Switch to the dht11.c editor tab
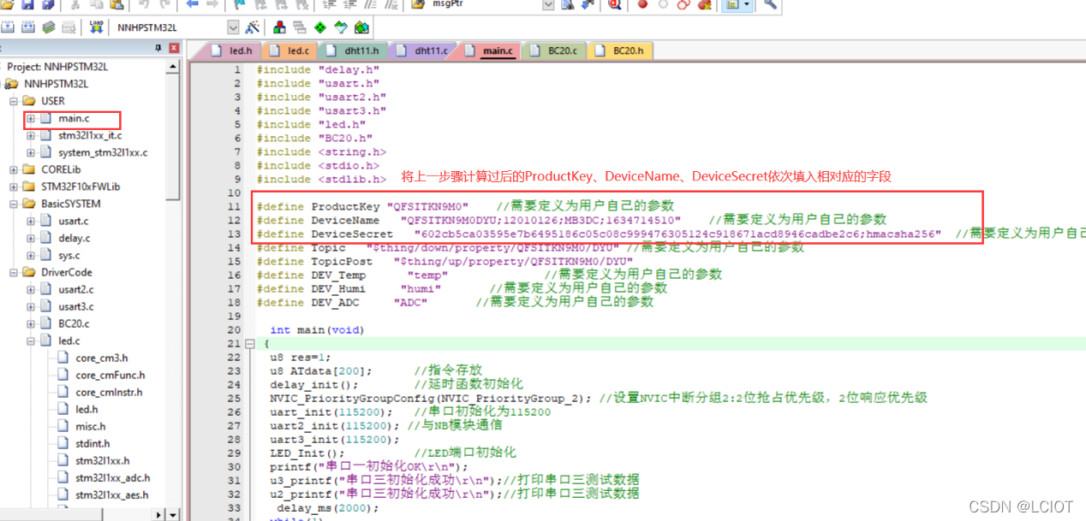 coord(422,50)
